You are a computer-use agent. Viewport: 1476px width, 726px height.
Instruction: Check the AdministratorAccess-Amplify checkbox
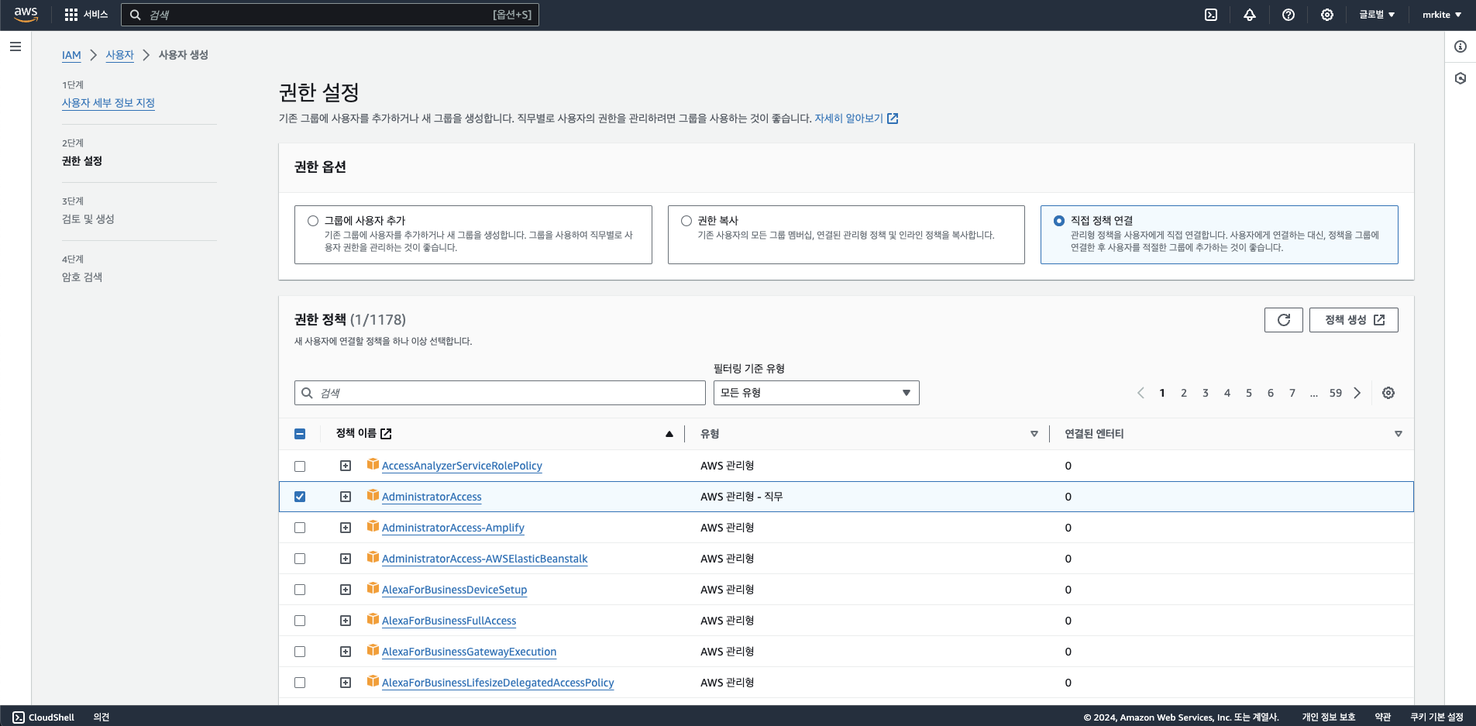pyautogui.click(x=300, y=528)
